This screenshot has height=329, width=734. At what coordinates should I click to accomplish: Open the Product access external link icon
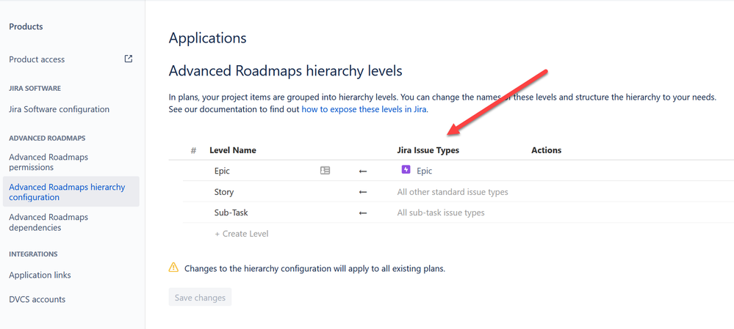pos(129,59)
